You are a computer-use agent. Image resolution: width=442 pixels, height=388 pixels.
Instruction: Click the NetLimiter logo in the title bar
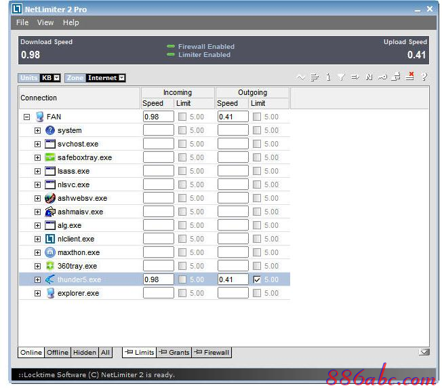17,9
